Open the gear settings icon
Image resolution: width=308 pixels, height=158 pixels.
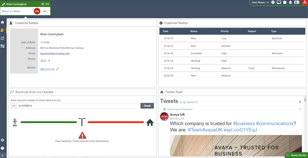[2, 140]
